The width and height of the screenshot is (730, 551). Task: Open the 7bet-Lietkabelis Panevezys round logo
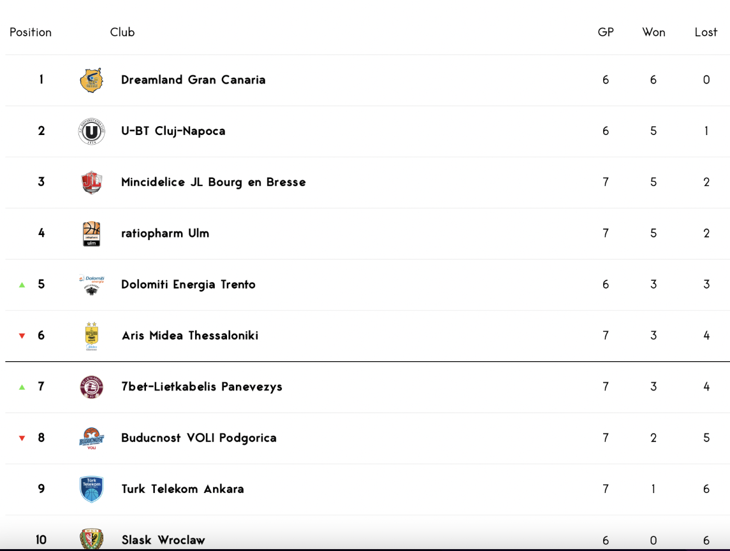(91, 387)
